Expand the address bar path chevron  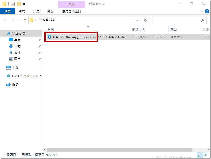coord(36,20)
